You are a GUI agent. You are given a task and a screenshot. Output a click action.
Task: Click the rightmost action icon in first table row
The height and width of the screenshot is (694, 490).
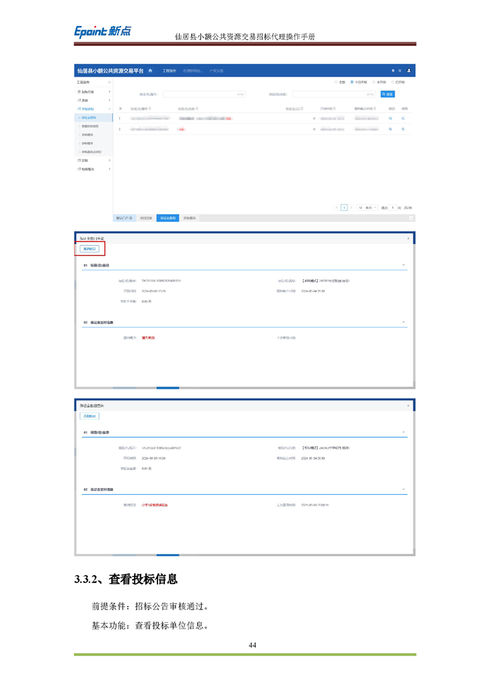(403, 118)
